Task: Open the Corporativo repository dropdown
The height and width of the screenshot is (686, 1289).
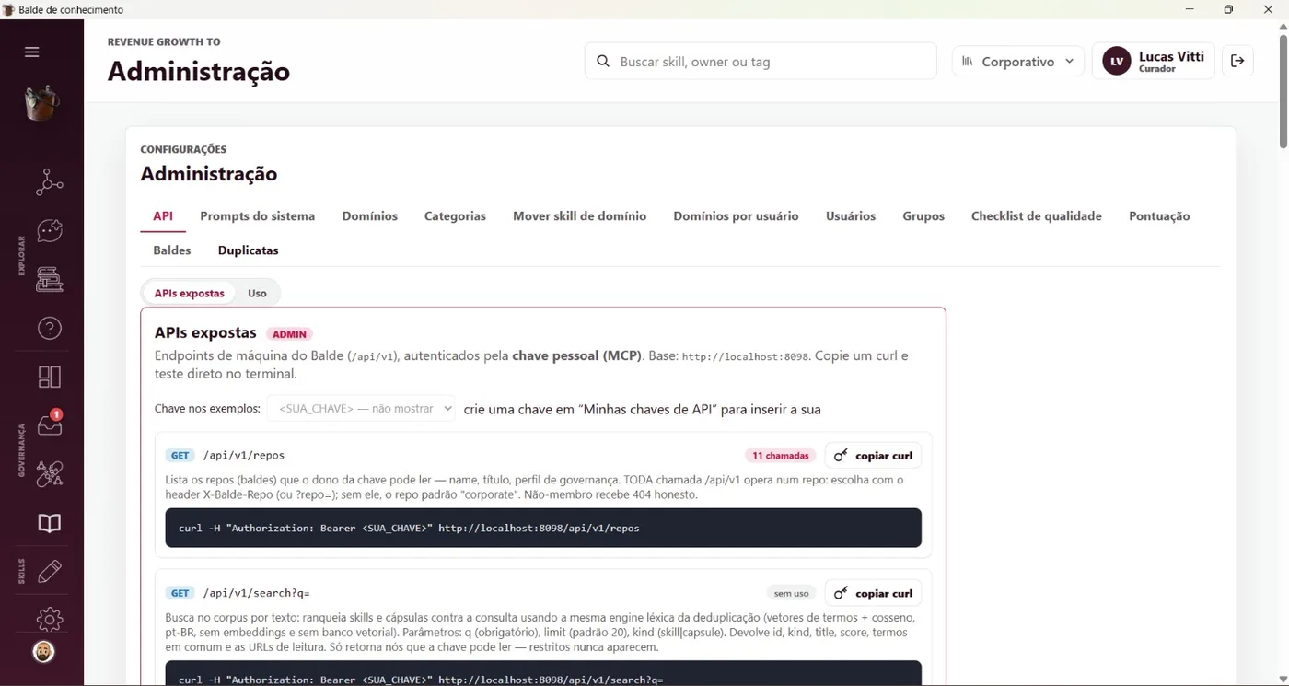Action: pyautogui.click(x=1017, y=62)
